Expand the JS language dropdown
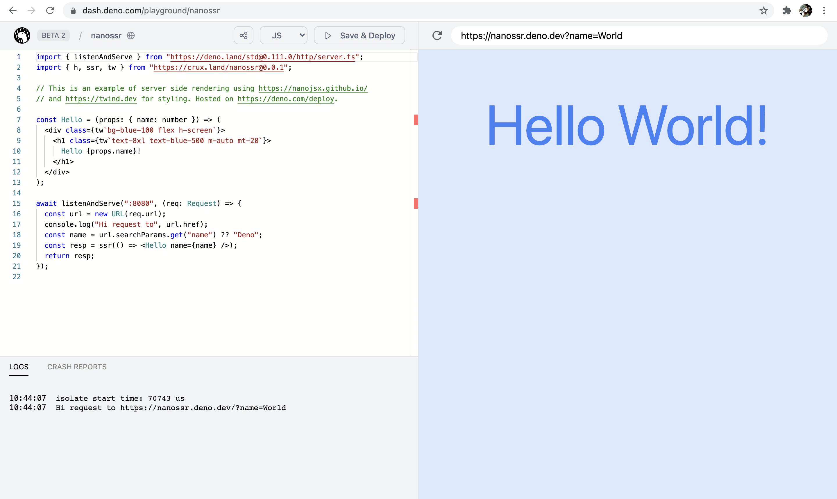This screenshot has width=837, height=499. tap(283, 35)
